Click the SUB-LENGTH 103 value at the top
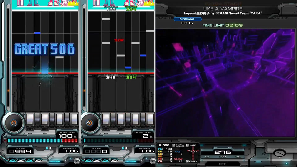Viewport: 297px width, 167px height. 111,9
